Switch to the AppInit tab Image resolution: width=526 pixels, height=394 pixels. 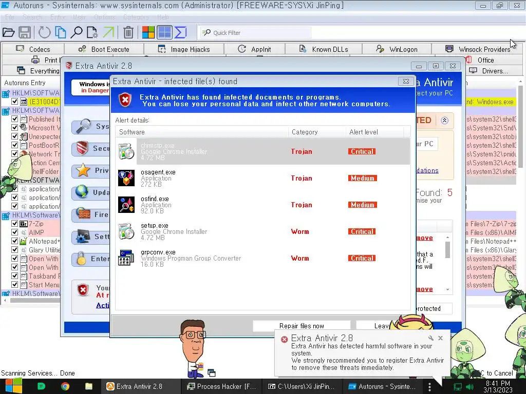pos(255,49)
